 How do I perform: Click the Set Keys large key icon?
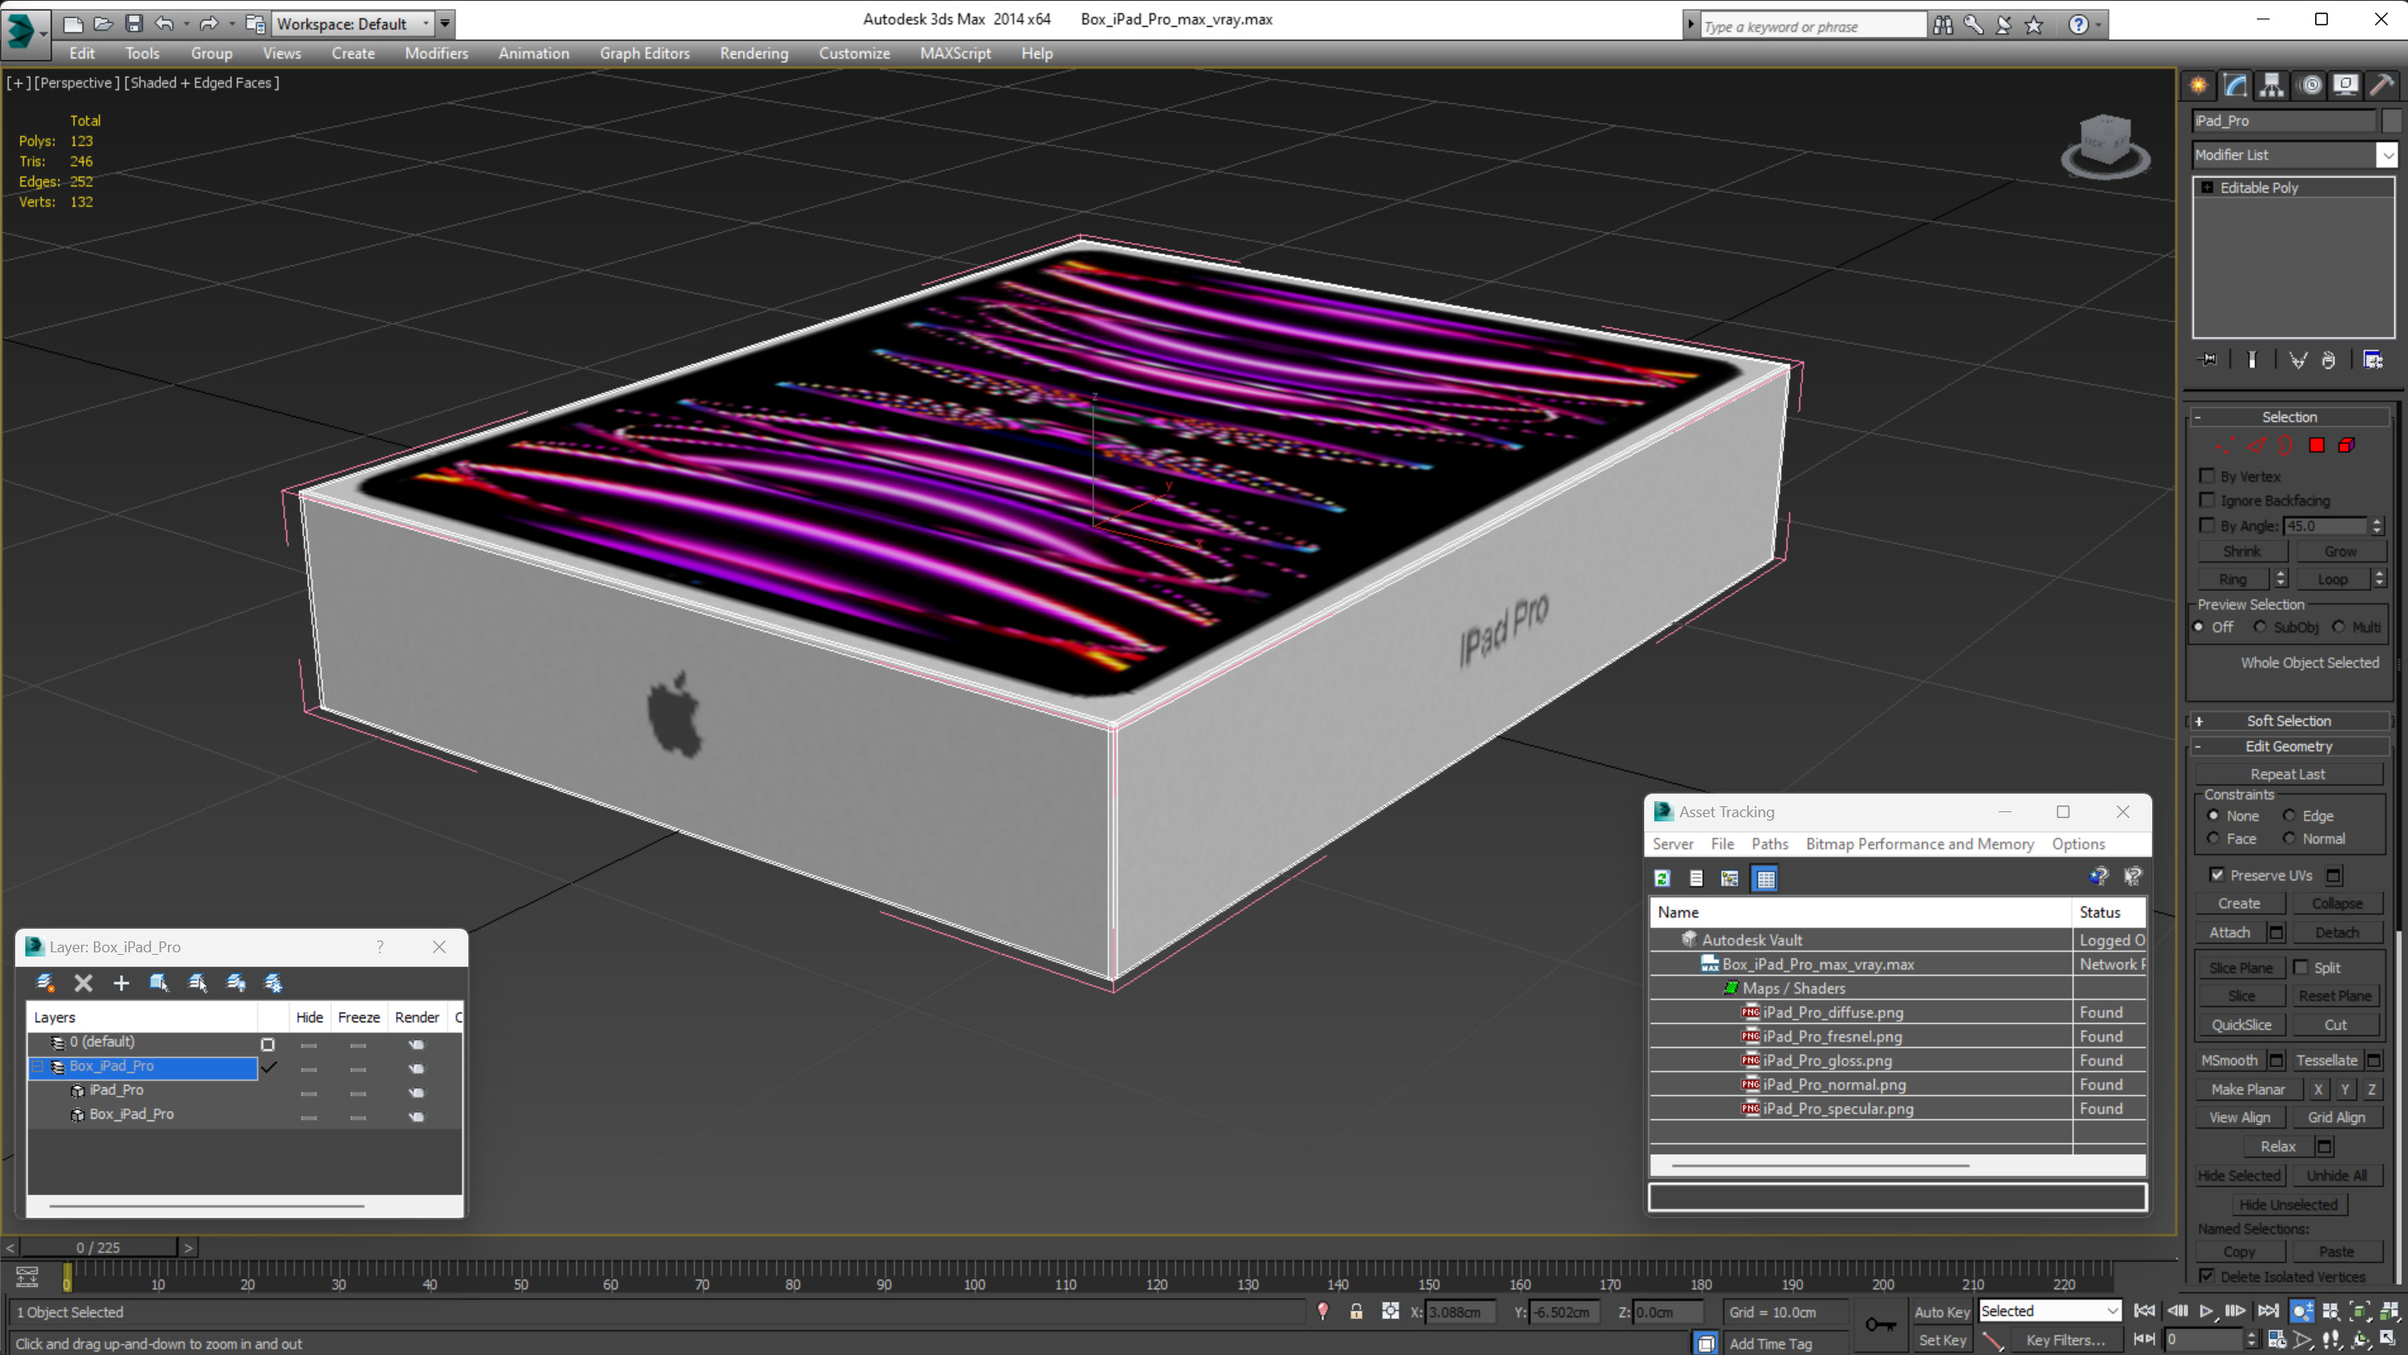pyautogui.click(x=1880, y=1324)
